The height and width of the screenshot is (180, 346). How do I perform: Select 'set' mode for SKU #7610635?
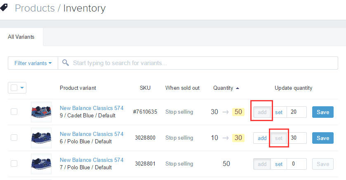click(279, 112)
